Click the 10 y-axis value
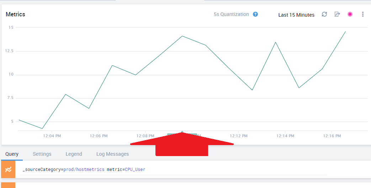The image size is (371, 188). (11, 74)
